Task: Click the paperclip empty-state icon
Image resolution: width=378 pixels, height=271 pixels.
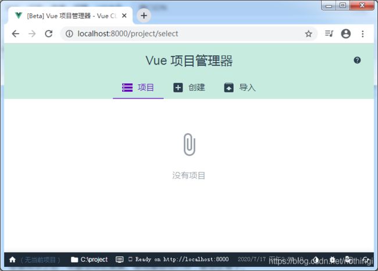Action: pyautogui.click(x=190, y=144)
